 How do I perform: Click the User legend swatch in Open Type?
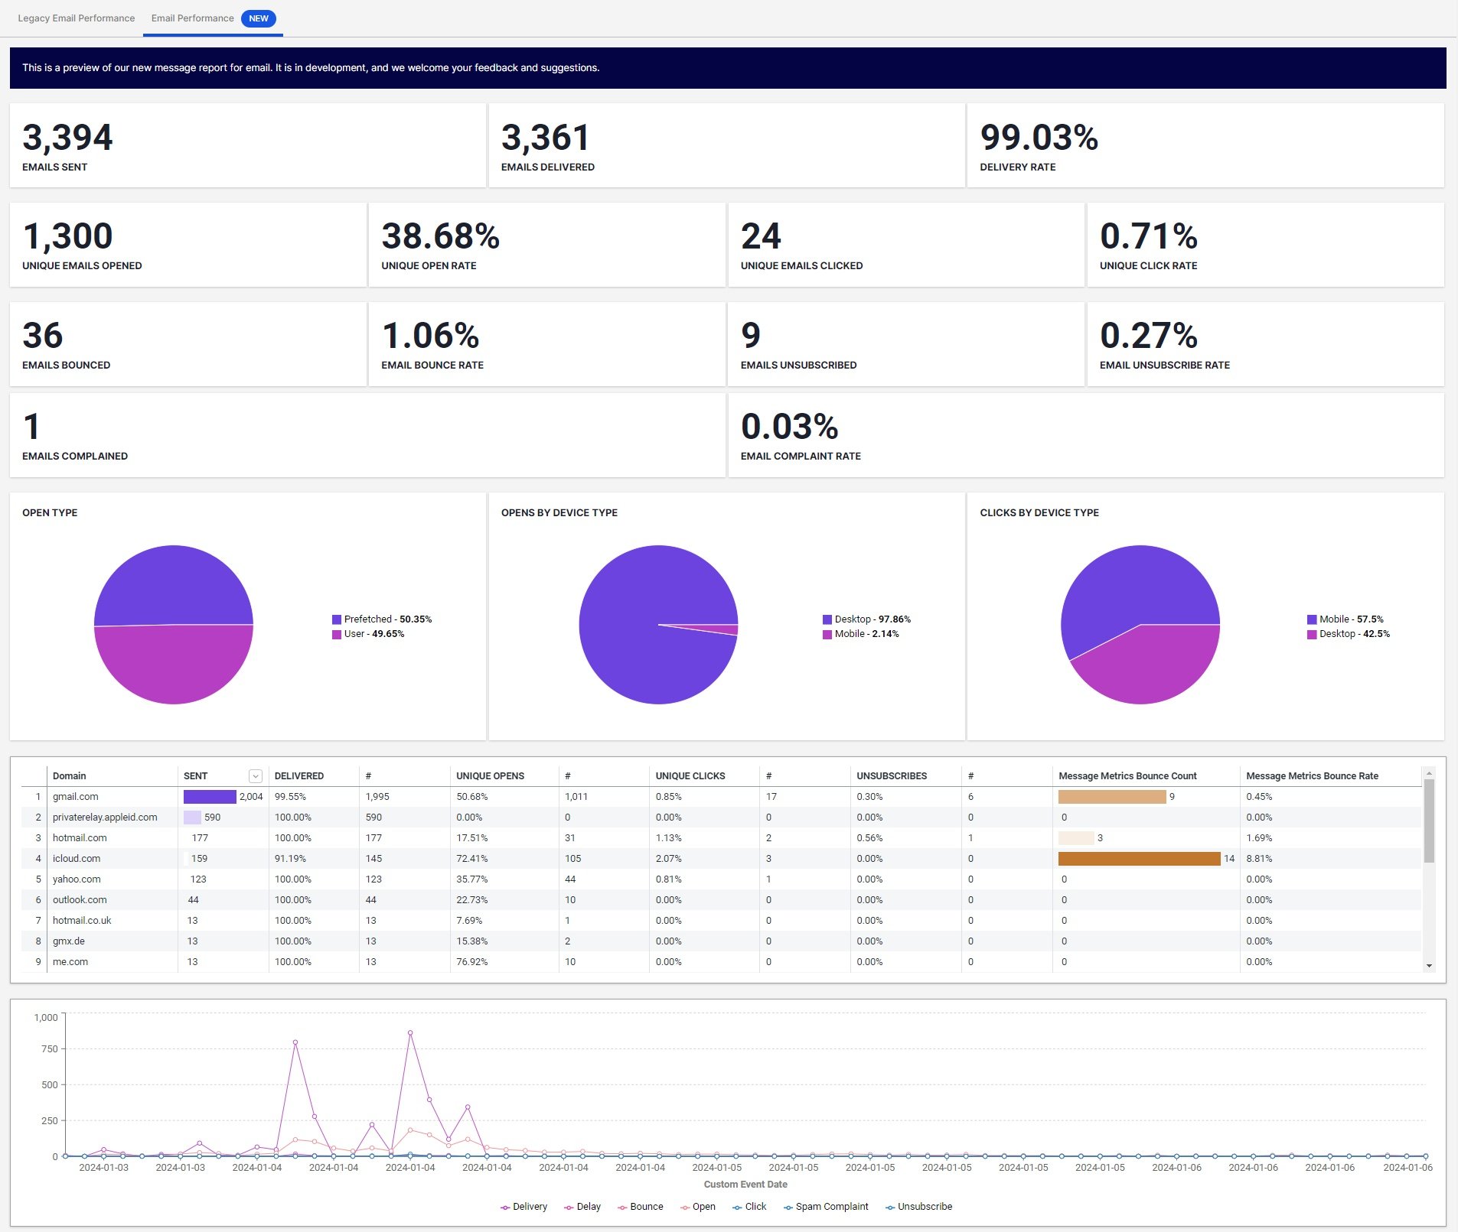click(x=337, y=634)
